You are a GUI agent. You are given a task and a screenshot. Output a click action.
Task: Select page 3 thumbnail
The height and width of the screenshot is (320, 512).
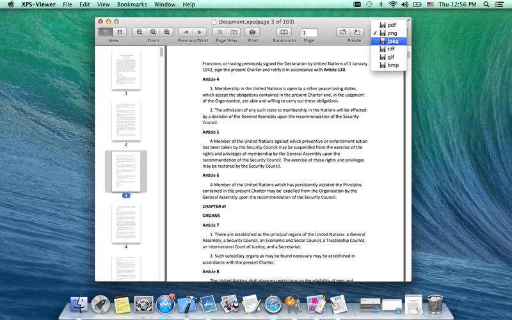point(126,172)
